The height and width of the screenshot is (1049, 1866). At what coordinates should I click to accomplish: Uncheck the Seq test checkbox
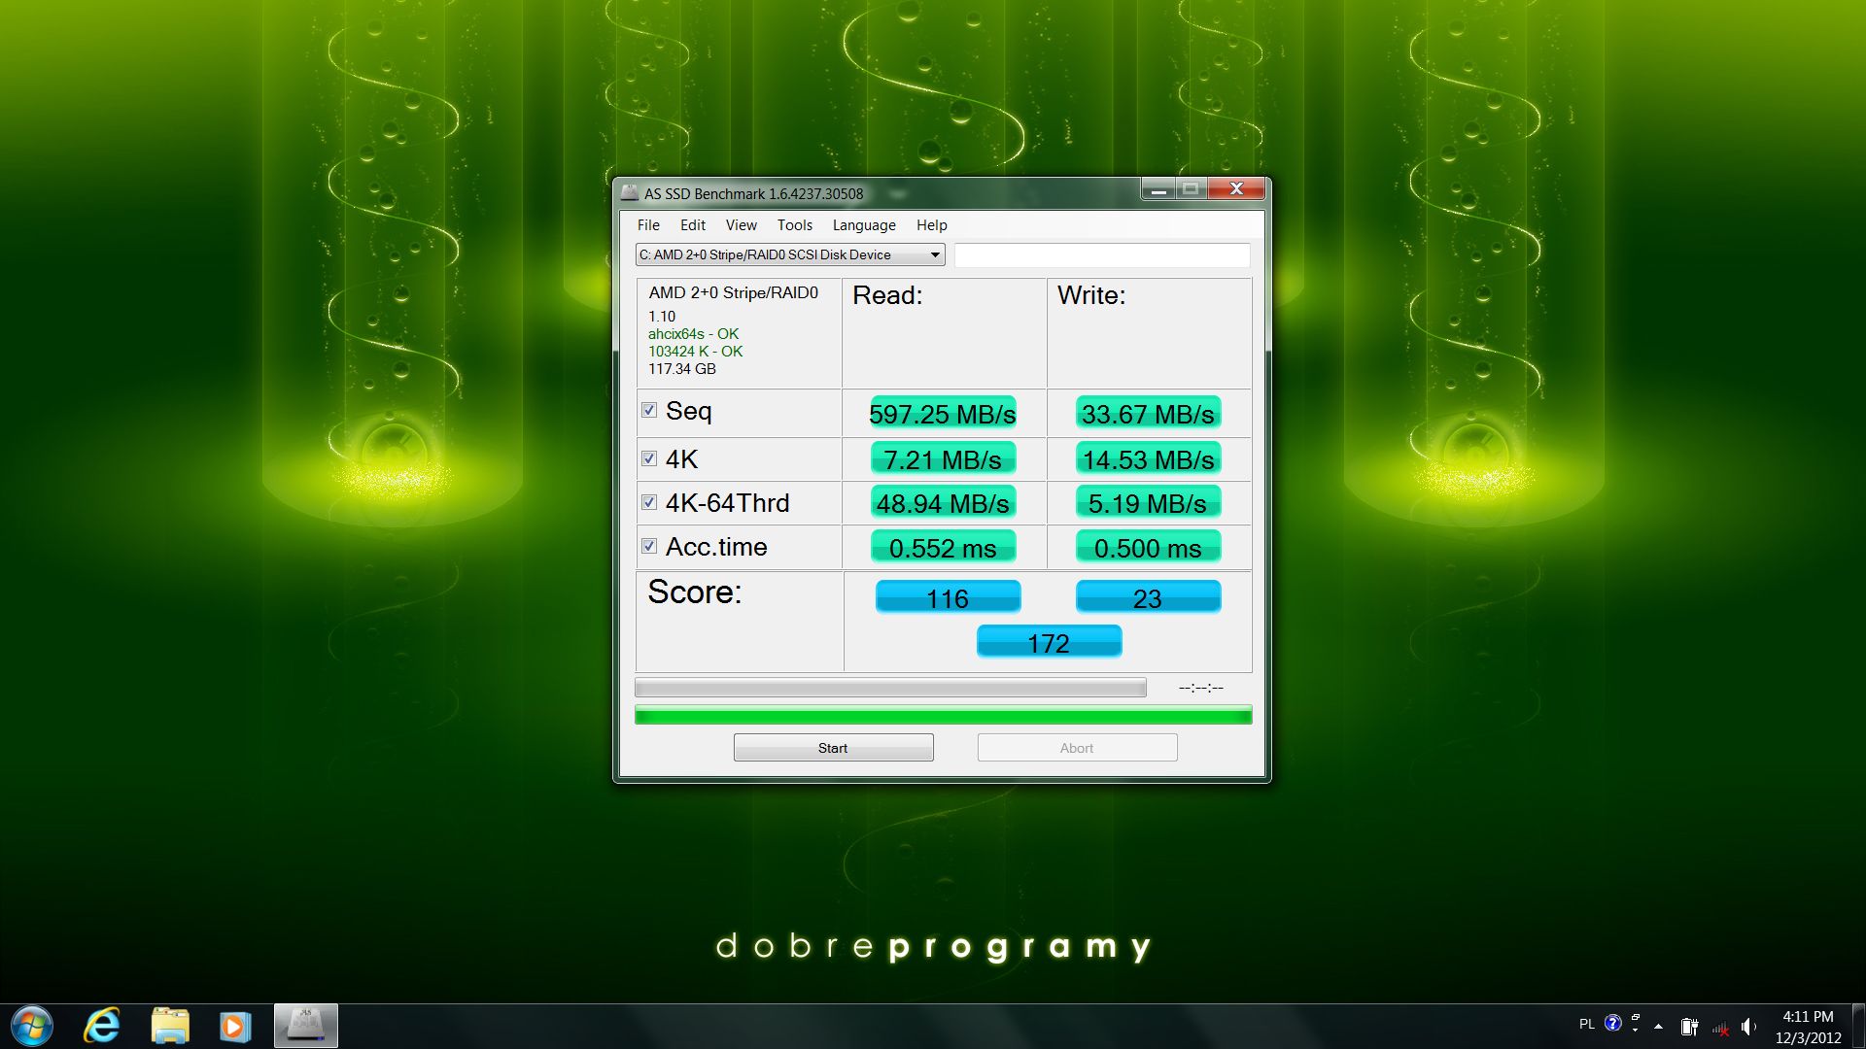click(649, 410)
